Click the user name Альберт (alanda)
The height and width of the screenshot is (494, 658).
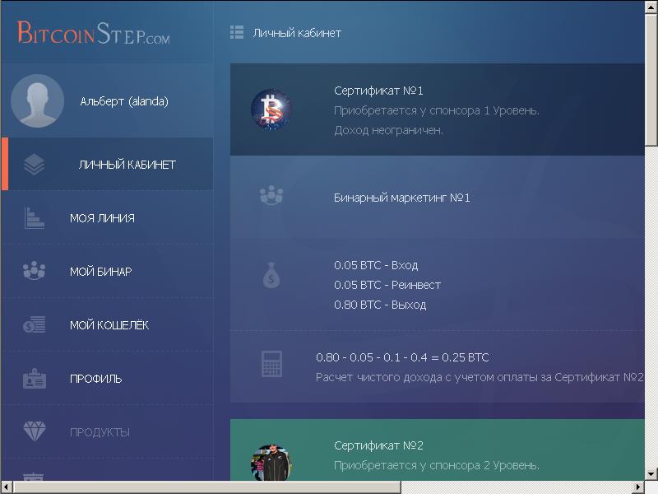pos(124,101)
